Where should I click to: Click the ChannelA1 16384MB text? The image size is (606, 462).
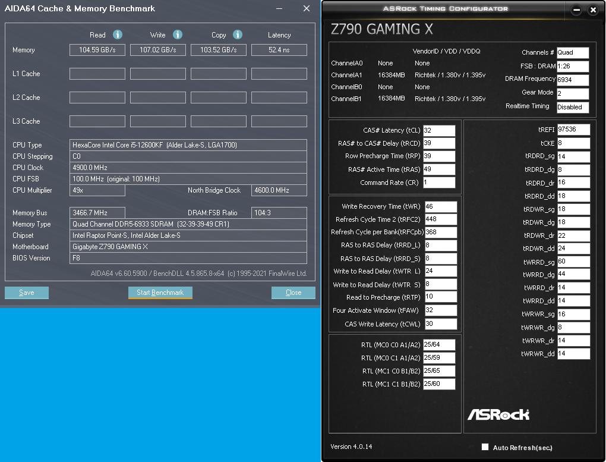[x=391, y=75]
